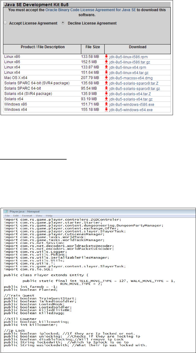Click download arrow icon for solaris-x64.tar.Z
Viewport: 196px width, 353px height.
tap(106, 94)
